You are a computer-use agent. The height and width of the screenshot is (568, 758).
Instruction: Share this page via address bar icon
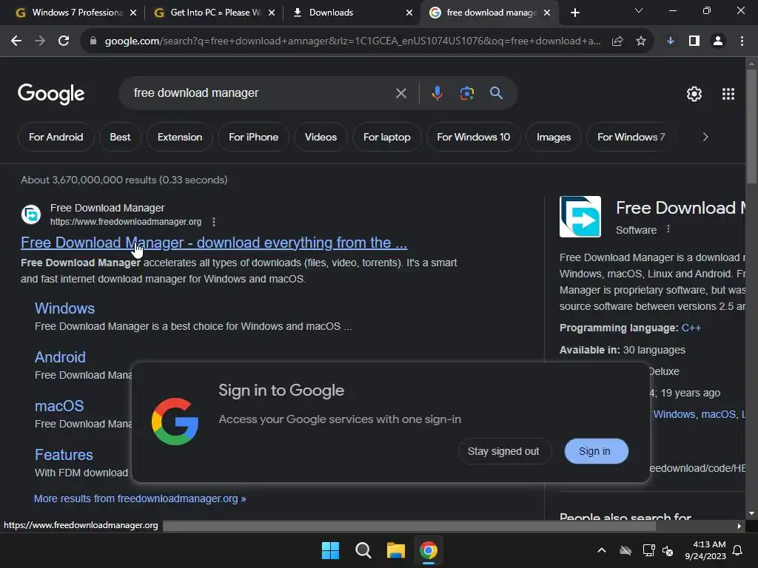pos(617,41)
